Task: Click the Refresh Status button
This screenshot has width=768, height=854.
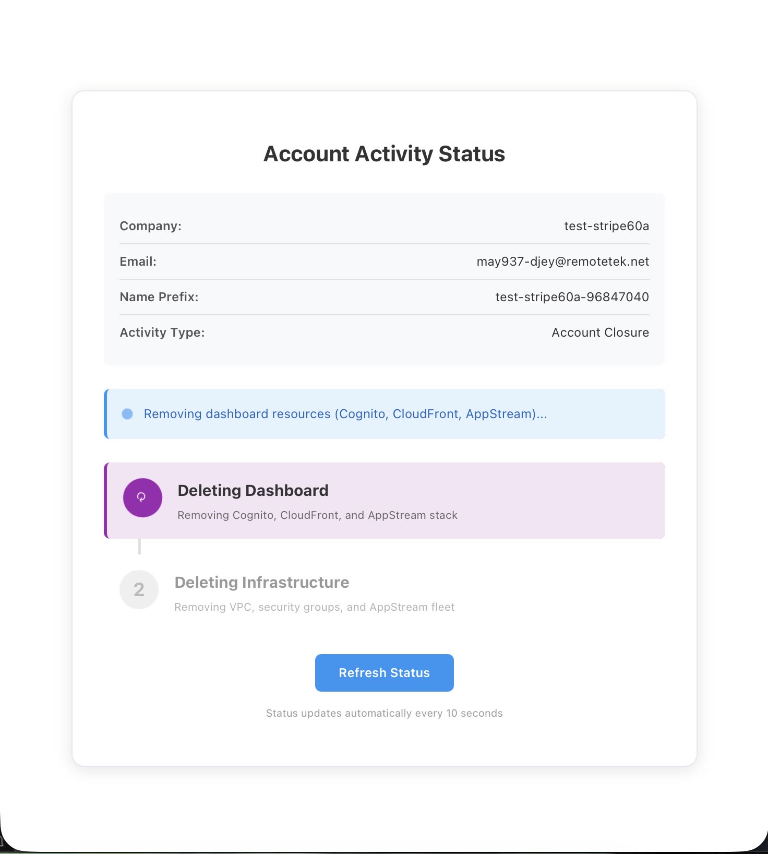Action: [384, 672]
